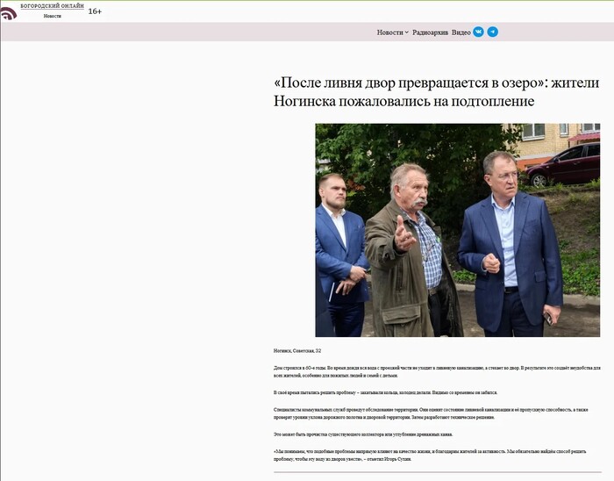614x481 pixels.
Task: Click the 16+ age rating label
Action: point(95,11)
